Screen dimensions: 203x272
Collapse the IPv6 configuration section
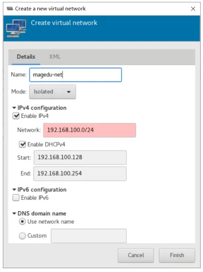click(14, 189)
